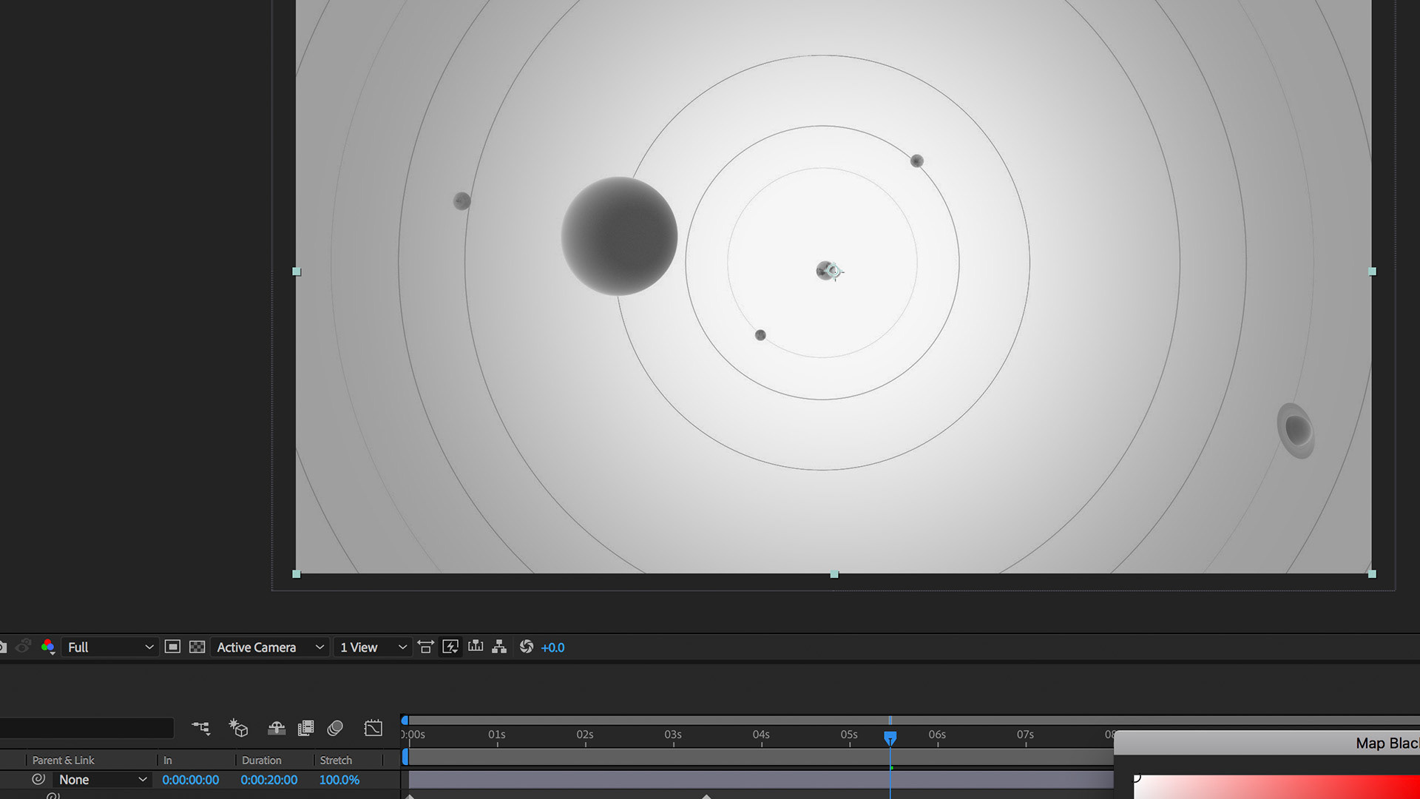Select the layer duration bar in timeline

tap(760, 780)
